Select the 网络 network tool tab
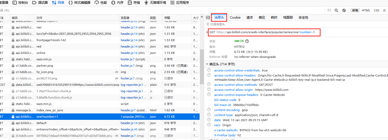The width and height of the screenshot is (388, 140). coord(58,3)
